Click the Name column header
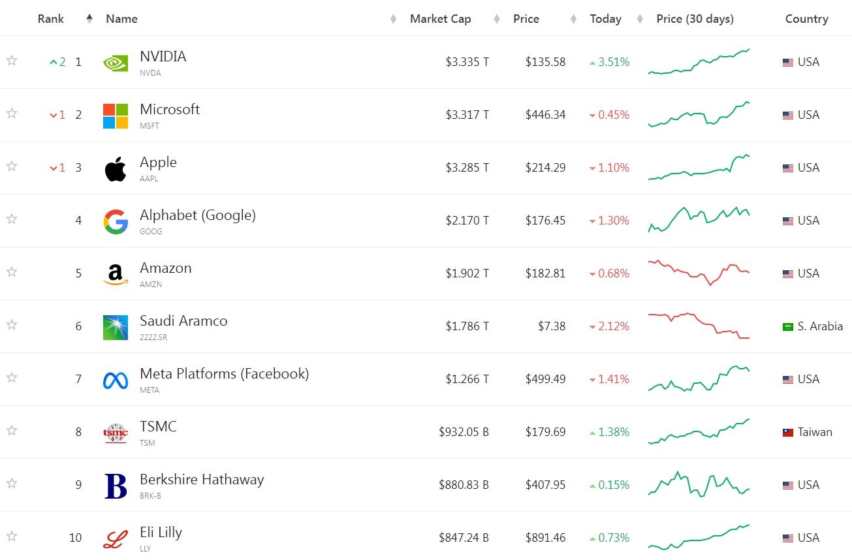The width and height of the screenshot is (852, 560). click(x=122, y=19)
